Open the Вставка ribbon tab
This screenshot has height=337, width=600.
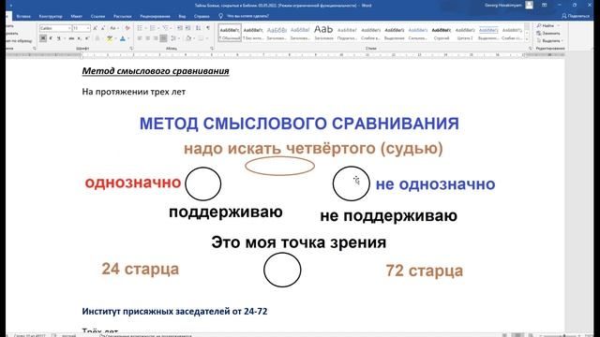tap(23, 16)
